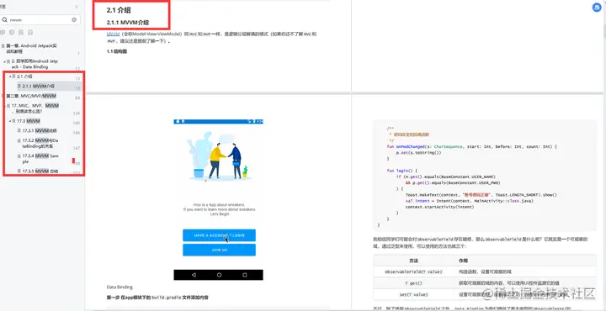This screenshot has height=311, width=606.
Task: Click the set(T value) table cell
Action: click(413, 294)
